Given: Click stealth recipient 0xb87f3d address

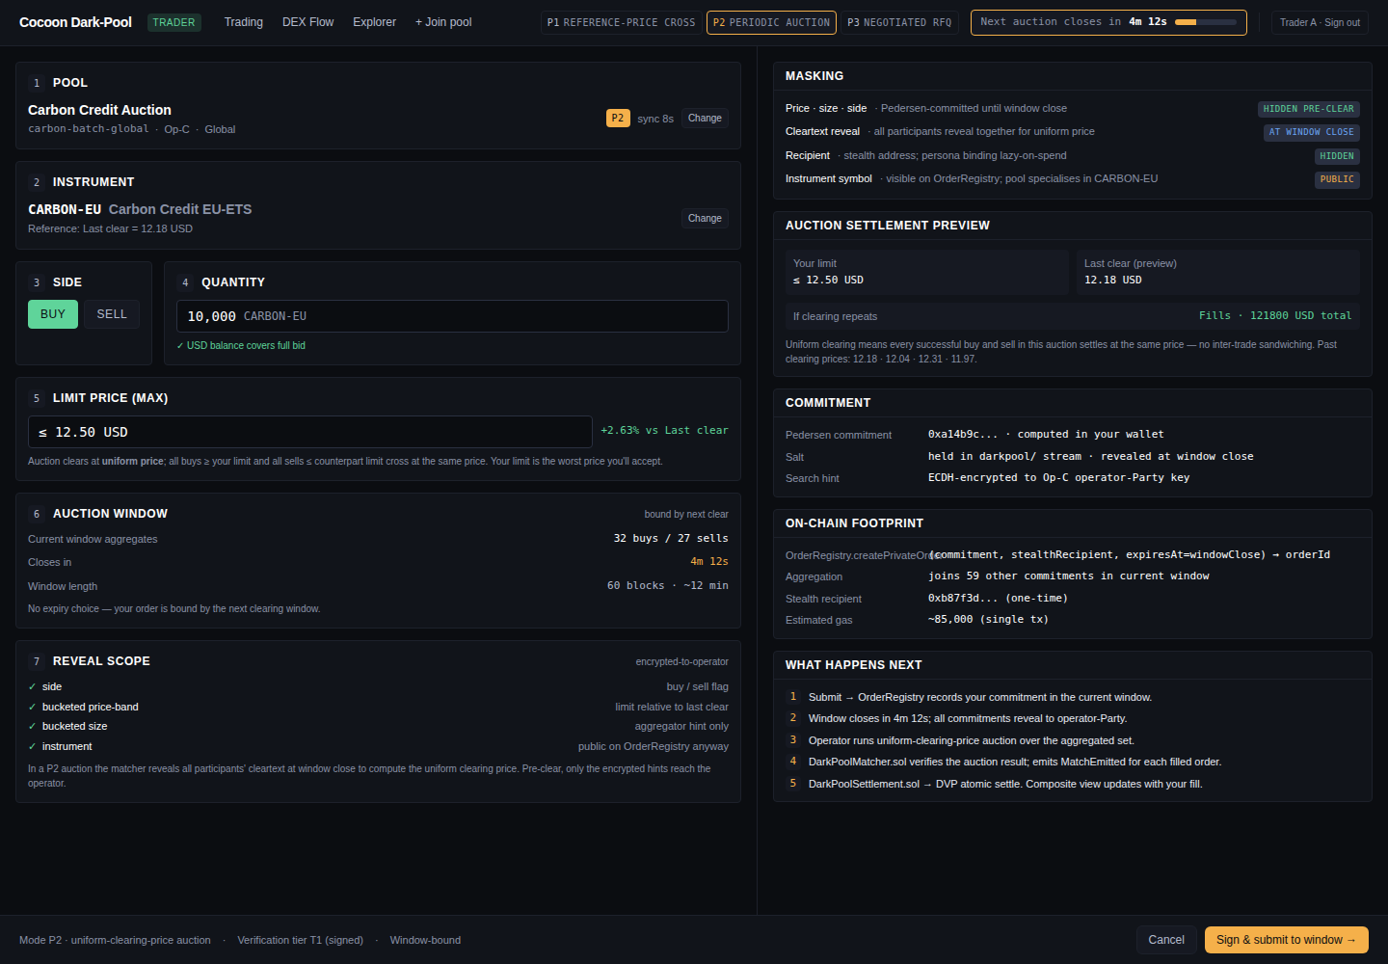Looking at the screenshot, I should coord(998,599).
